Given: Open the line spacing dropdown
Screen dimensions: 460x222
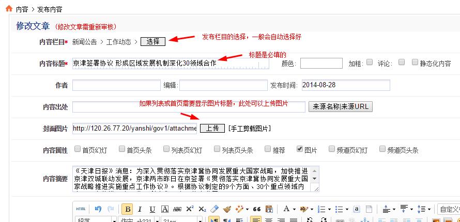Looking at the screenshot, I should (428, 209).
